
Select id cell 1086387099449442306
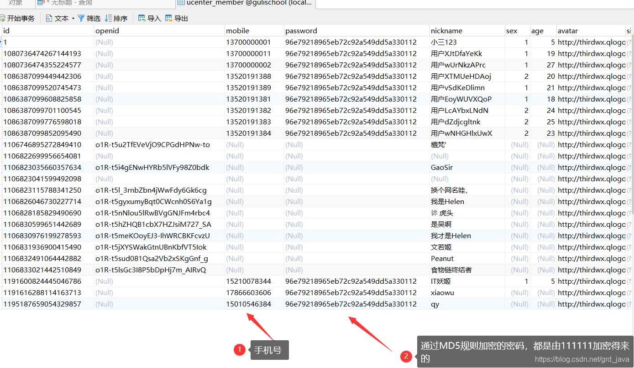[48, 77]
